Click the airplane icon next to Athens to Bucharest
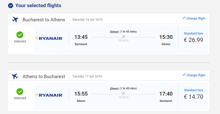220x114 pixels. [15, 76]
